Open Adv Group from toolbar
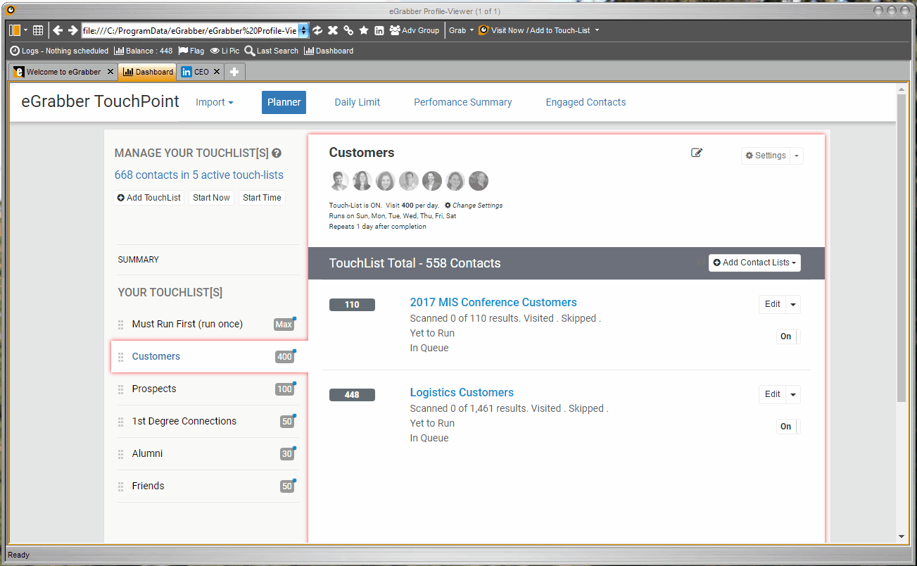The image size is (917, 566). (415, 30)
